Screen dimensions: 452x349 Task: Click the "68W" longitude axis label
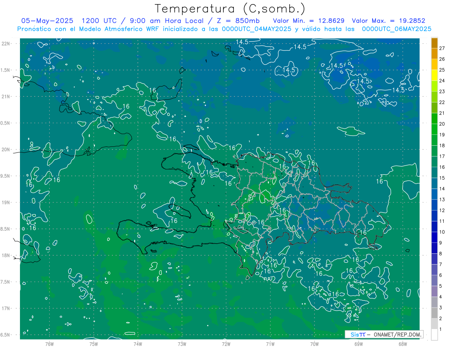point(403,344)
